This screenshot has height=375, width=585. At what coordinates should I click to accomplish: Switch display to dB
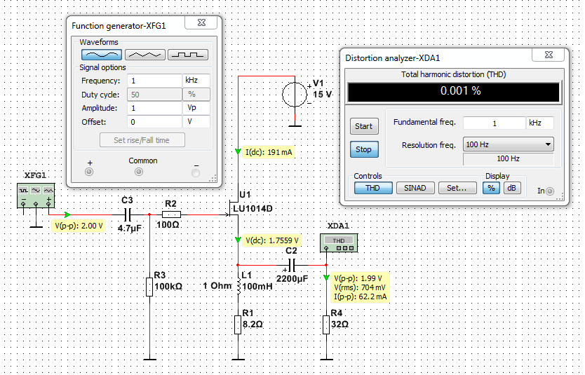(512, 188)
